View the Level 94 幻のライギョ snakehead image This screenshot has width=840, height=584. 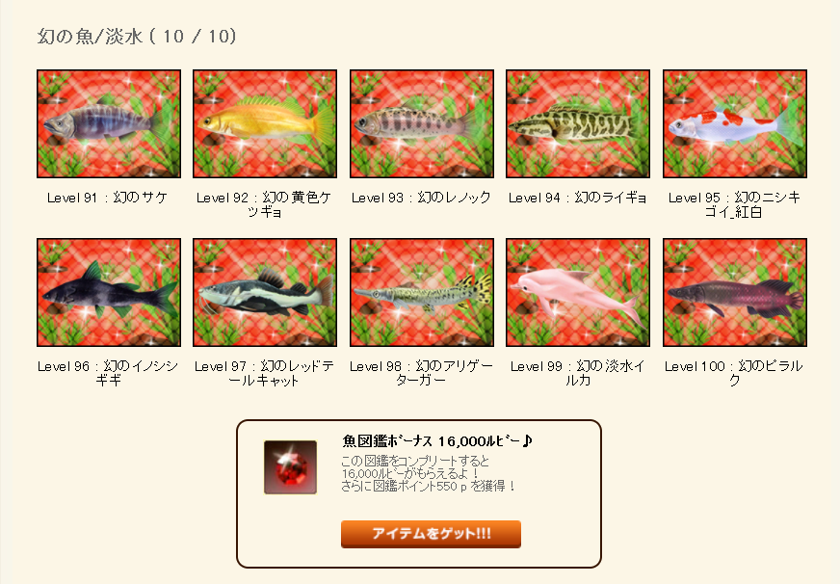578,123
